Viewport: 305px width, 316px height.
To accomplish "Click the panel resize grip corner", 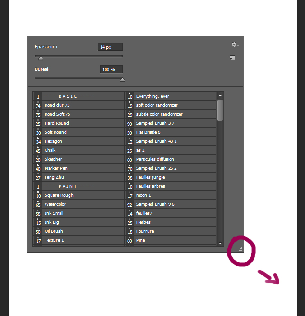I will [x=241, y=248].
